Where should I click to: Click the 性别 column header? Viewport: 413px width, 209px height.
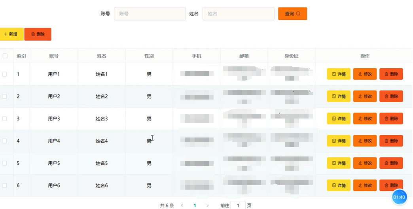click(149, 56)
